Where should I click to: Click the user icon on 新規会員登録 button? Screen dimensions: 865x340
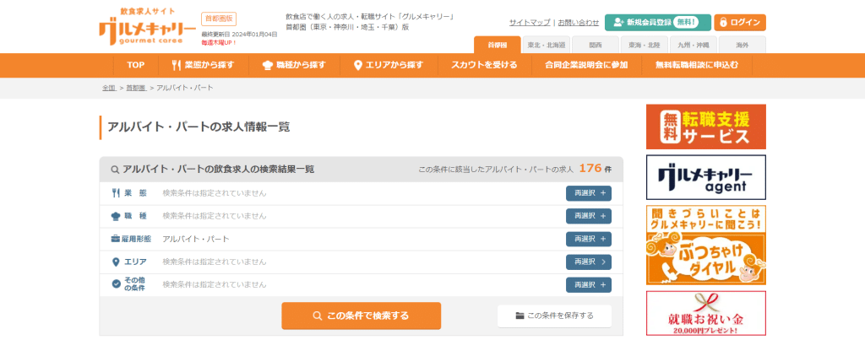(618, 23)
